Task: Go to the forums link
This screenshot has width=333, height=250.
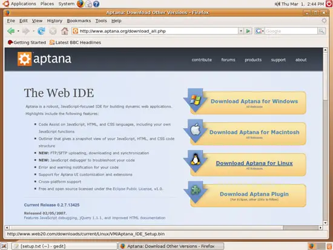Action: click(x=228, y=60)
